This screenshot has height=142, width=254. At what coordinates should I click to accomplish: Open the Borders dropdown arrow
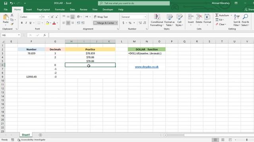42,23
